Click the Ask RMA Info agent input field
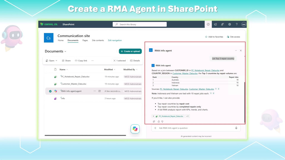The width and height of the screenshot is (285, 160). pyautogui.click(x=196, y=128)
